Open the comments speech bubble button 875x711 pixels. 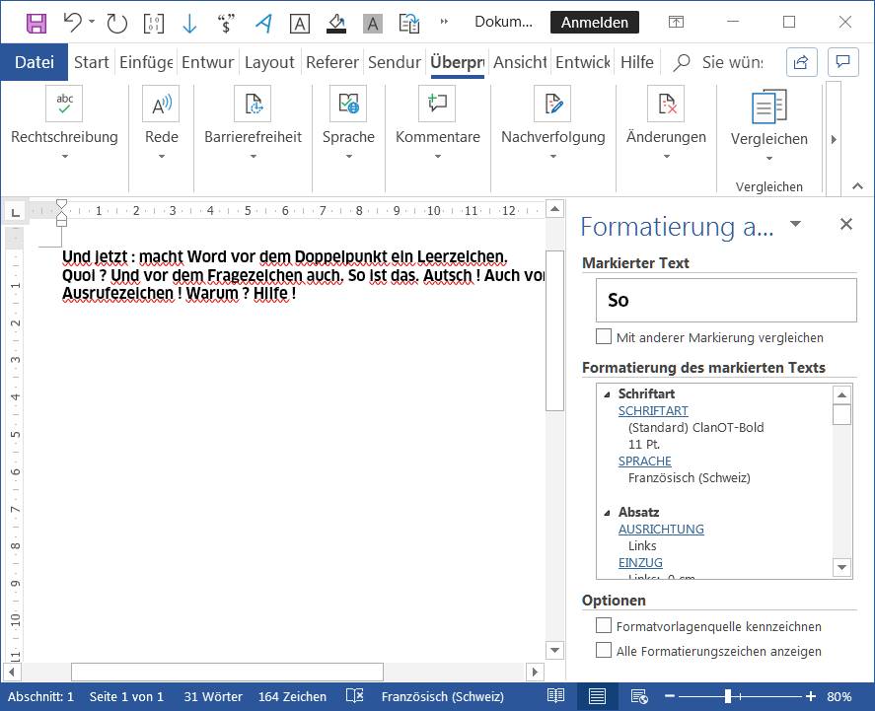point(842,62)
